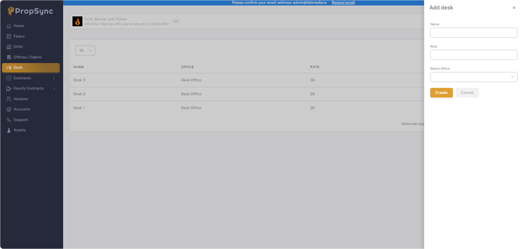Image resolution: width=522 pixels, height=249 pixels.
Task: Click the Desk 3 row name
Action: tap(79, 80)
